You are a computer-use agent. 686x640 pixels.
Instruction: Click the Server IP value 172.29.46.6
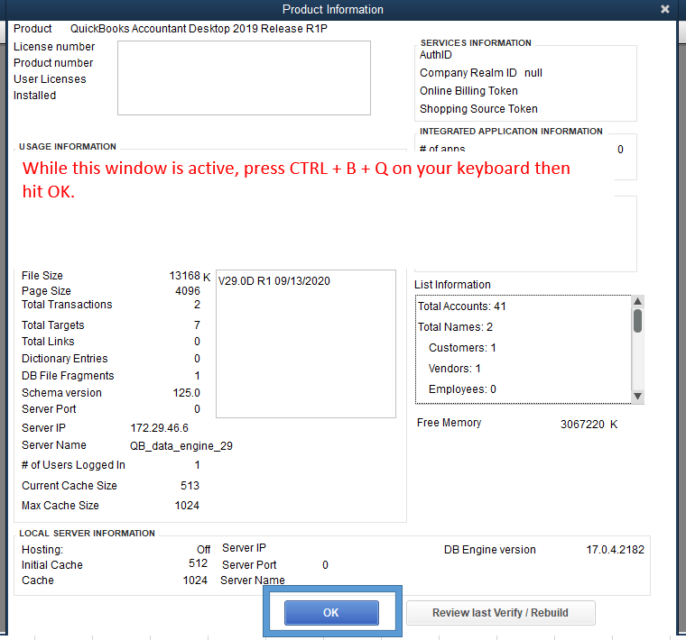[x=159, y=427]
